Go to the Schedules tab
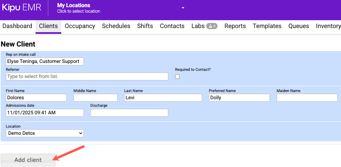Image resolution: width=341 pixels, height=167 pixels. tap(116, 26)
